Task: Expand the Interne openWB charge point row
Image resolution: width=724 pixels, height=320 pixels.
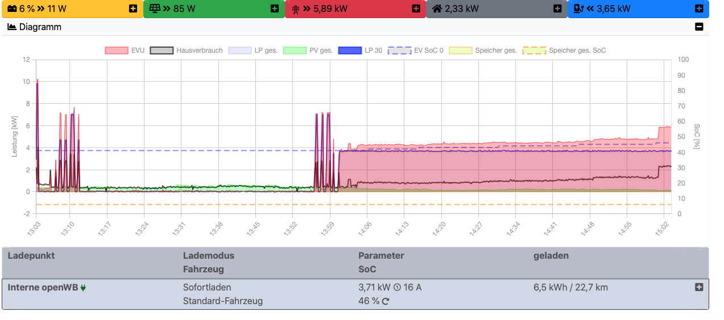Action: coord(699,287)
